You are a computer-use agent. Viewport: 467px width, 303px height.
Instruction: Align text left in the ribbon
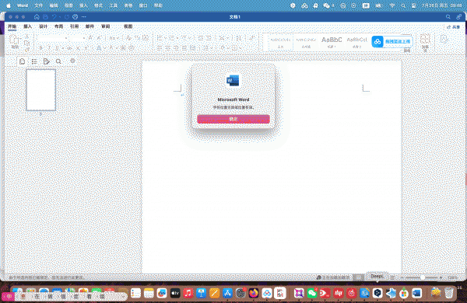160,48
